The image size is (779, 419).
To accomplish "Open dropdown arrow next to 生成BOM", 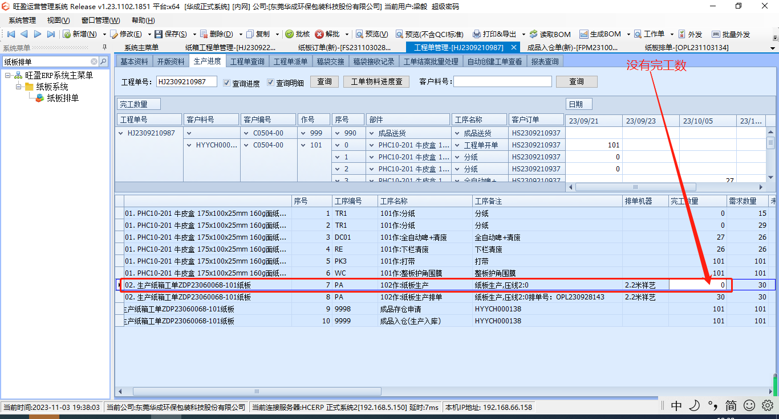I will (x=628, y=34).
